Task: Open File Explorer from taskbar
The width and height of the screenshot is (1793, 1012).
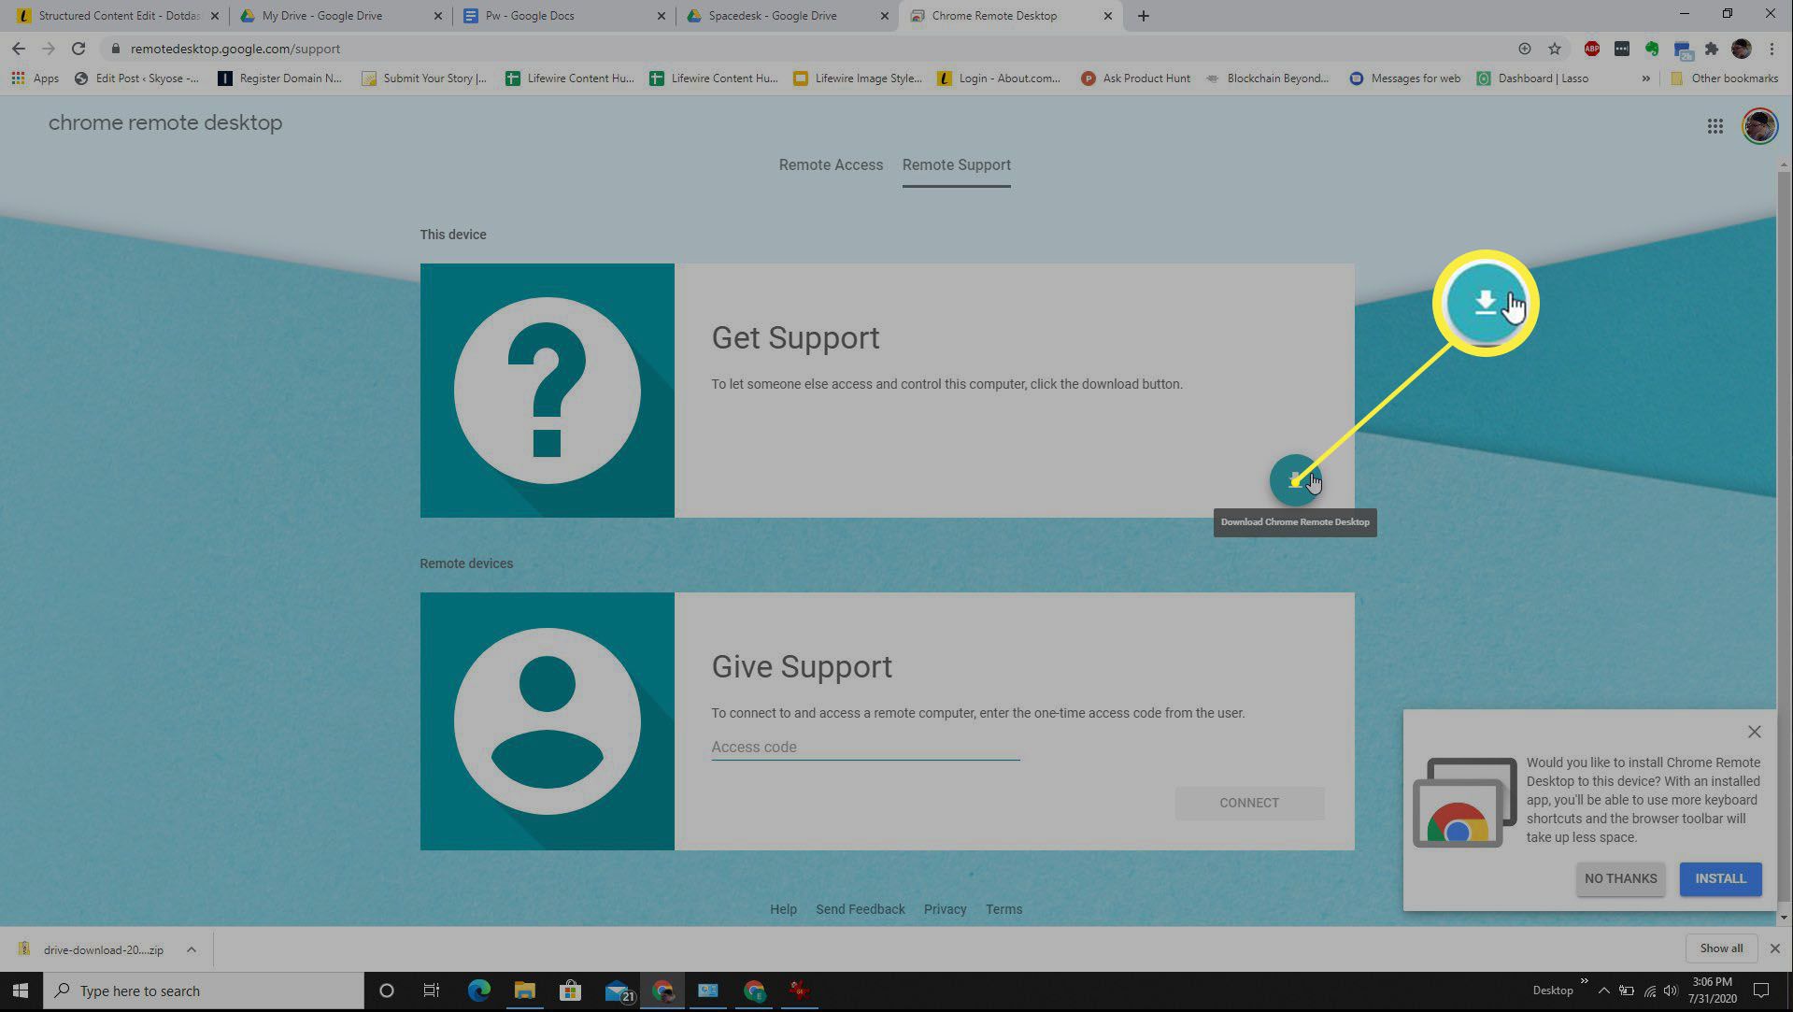Action: point(524,991)
